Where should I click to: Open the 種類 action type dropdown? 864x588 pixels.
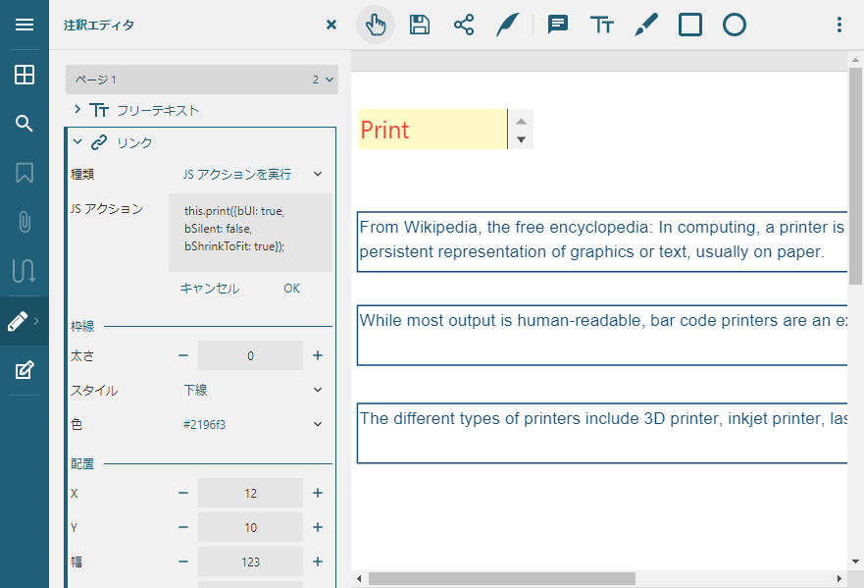pos(252,175)
